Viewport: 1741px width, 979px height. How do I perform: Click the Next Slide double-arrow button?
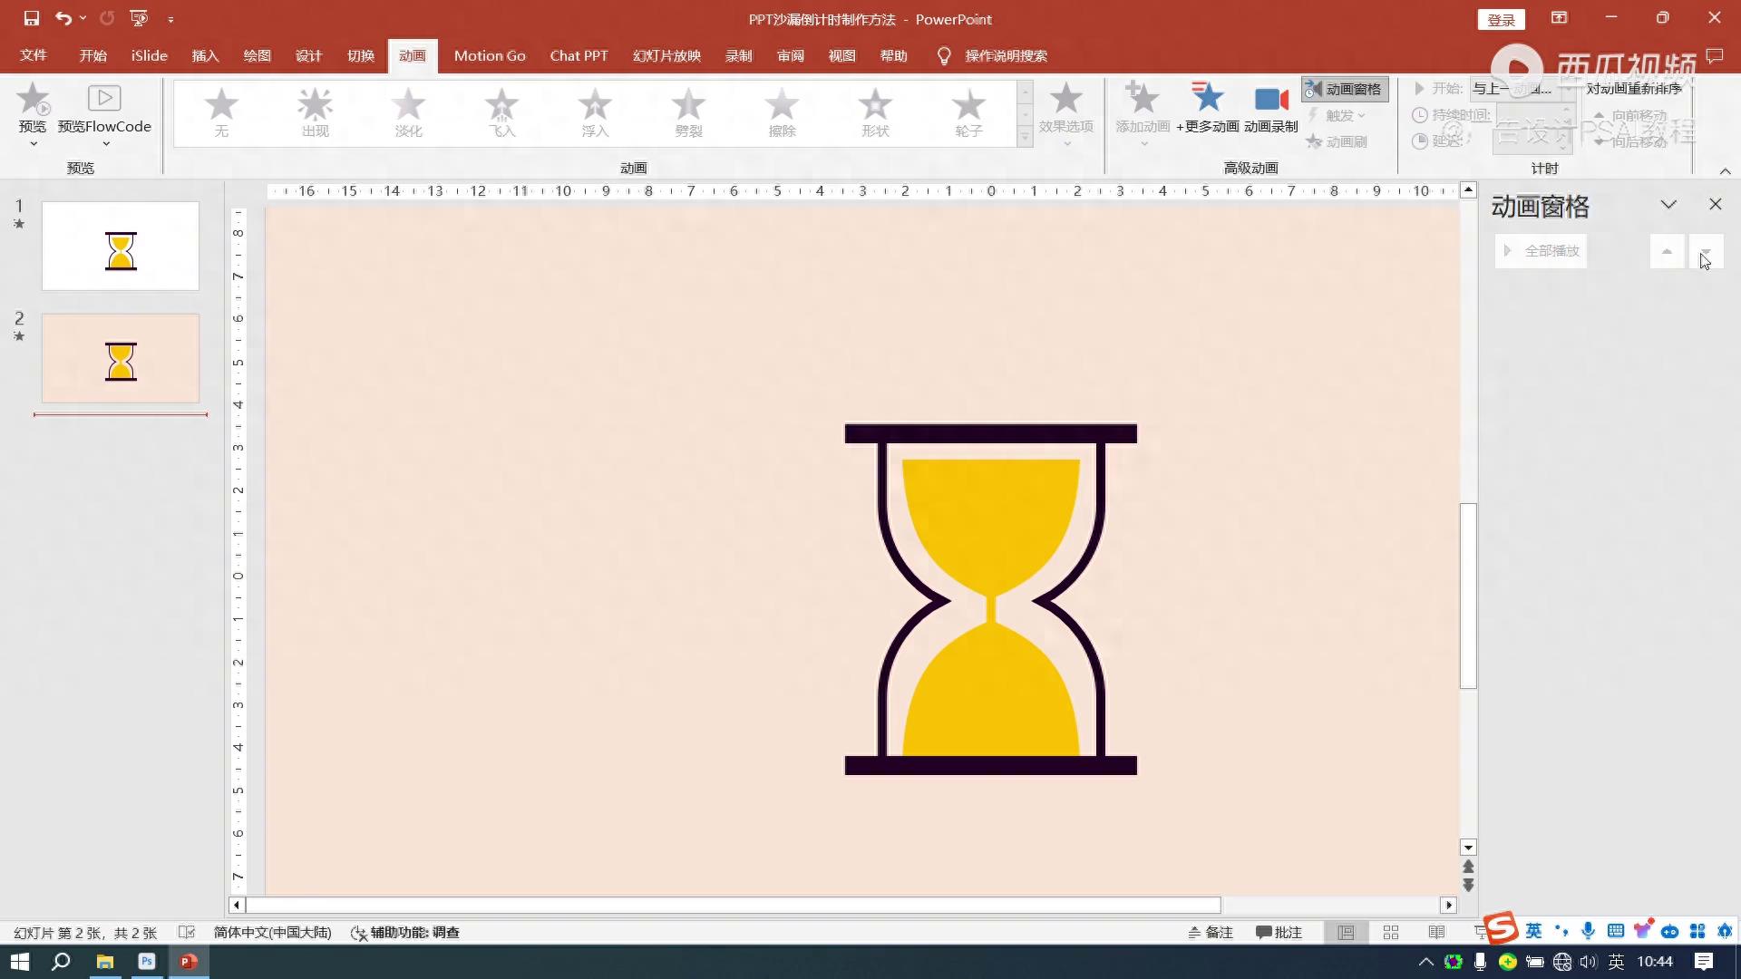[1468, 885]
